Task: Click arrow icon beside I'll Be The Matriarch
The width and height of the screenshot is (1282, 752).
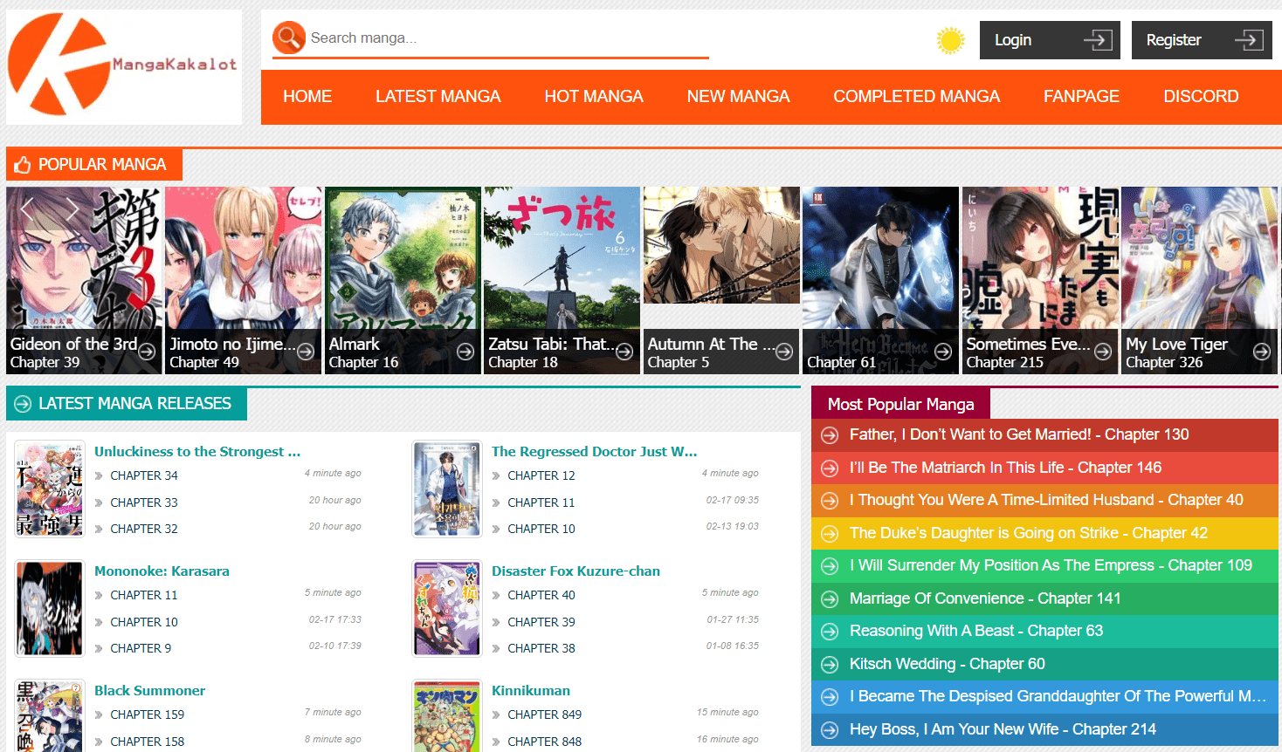Action: click(x=830, y=468)
